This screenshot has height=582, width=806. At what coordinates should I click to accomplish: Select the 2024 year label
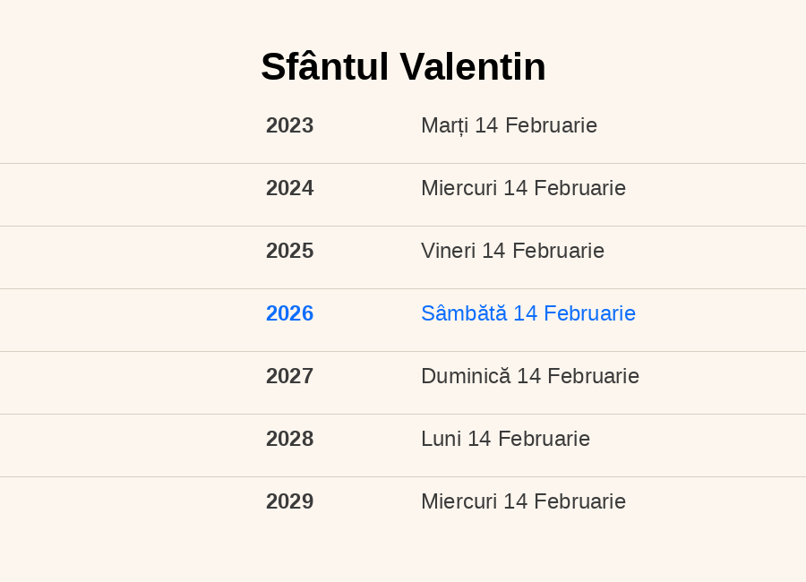(x=289, y=188)
